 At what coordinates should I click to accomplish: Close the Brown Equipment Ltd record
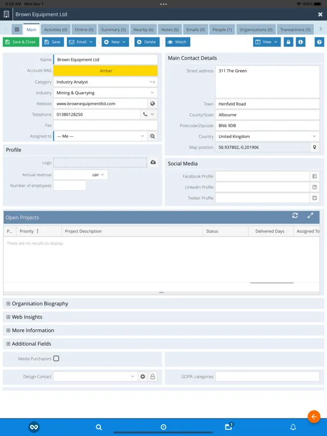(x=320, y=14)
